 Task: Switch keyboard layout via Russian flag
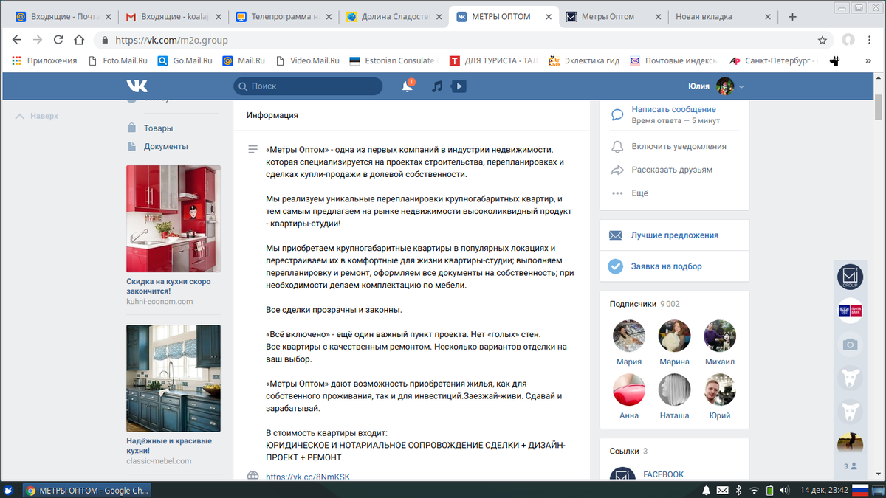(x=861, y=490)
